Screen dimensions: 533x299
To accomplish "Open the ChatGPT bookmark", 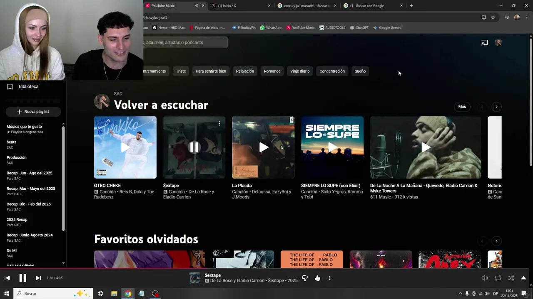I will (359, 28).
